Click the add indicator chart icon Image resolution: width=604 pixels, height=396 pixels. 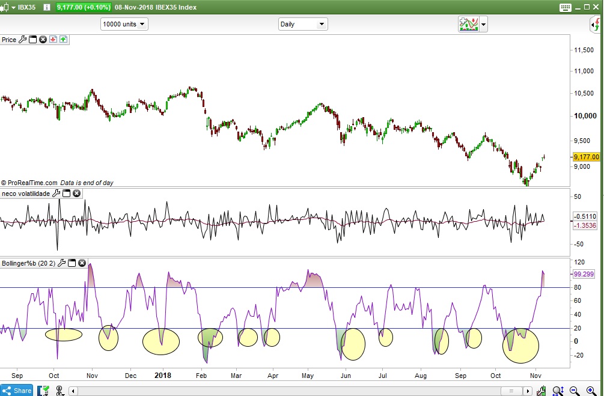coord(468,24)
